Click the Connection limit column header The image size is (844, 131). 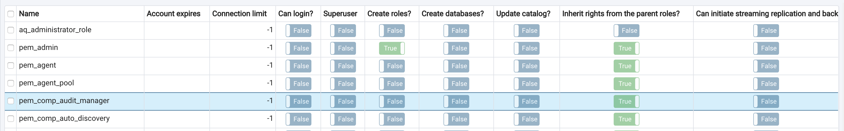239,14
